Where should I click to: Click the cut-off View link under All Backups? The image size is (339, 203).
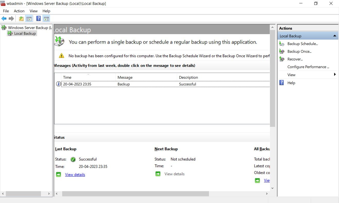coord(267,181)
